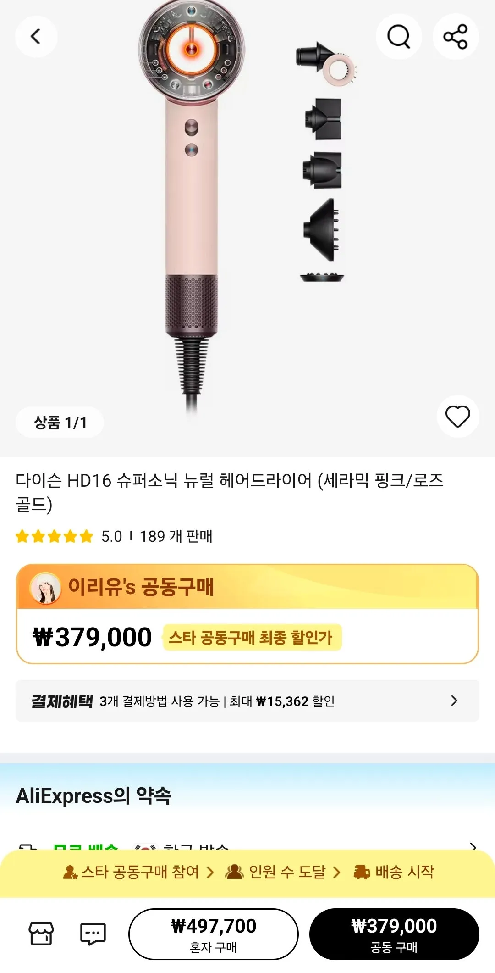
Task: Open the store shop icon
Action: tap(41, 934)
